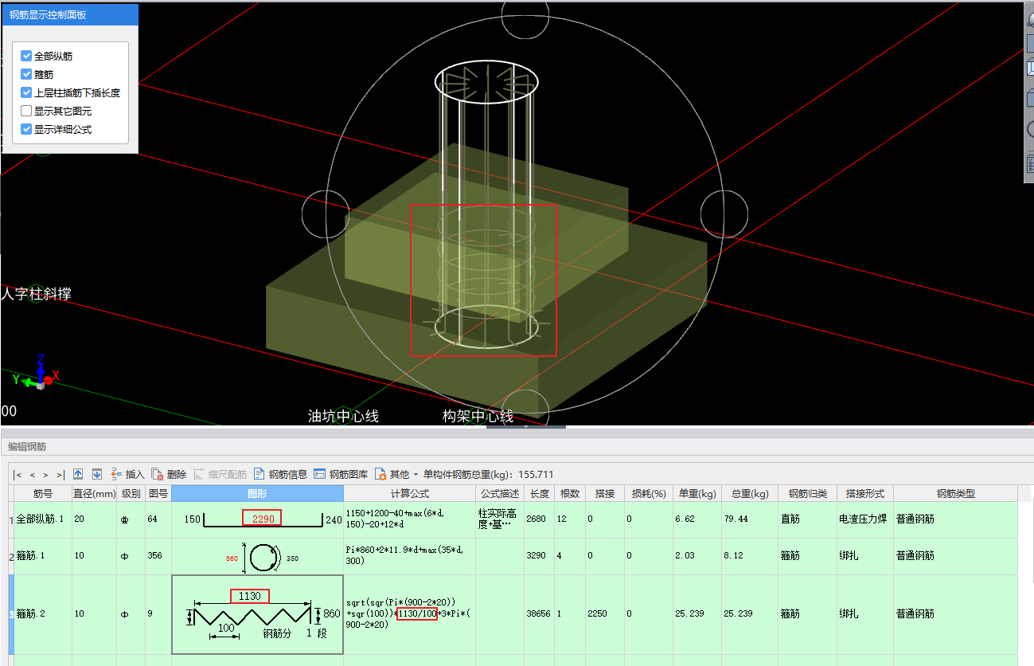
Task: Click 公式描述 column header
Action: 499,494
